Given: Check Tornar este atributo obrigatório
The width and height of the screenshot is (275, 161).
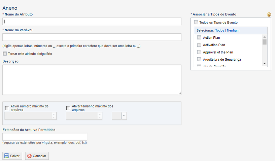Looking at the screenshot, I should [x=5, y=54].
